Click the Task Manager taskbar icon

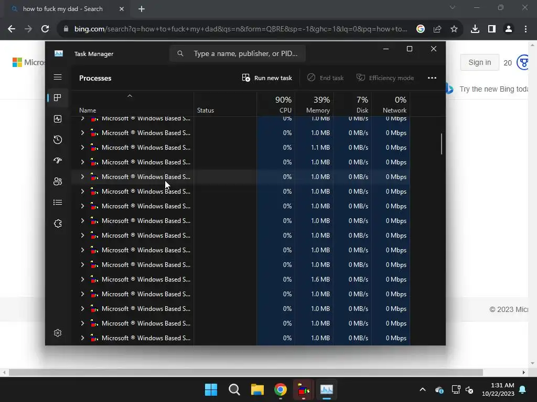coord(327,389)
